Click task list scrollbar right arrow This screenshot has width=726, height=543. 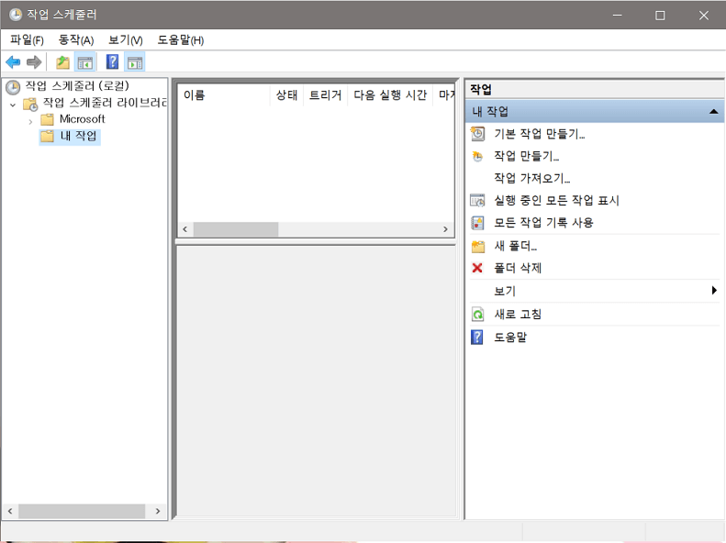point(445,229)
